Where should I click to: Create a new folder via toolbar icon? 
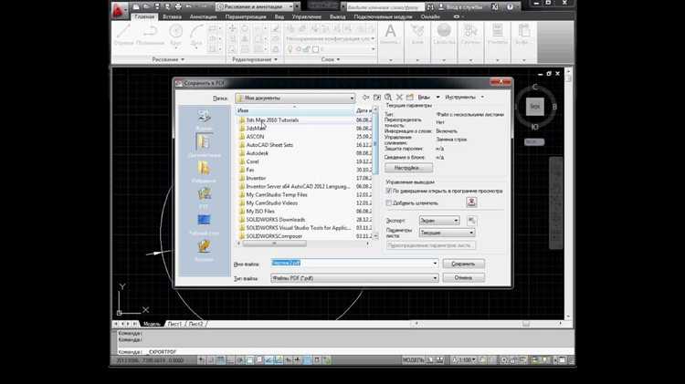pyautogui.click(x=410, y=98)
